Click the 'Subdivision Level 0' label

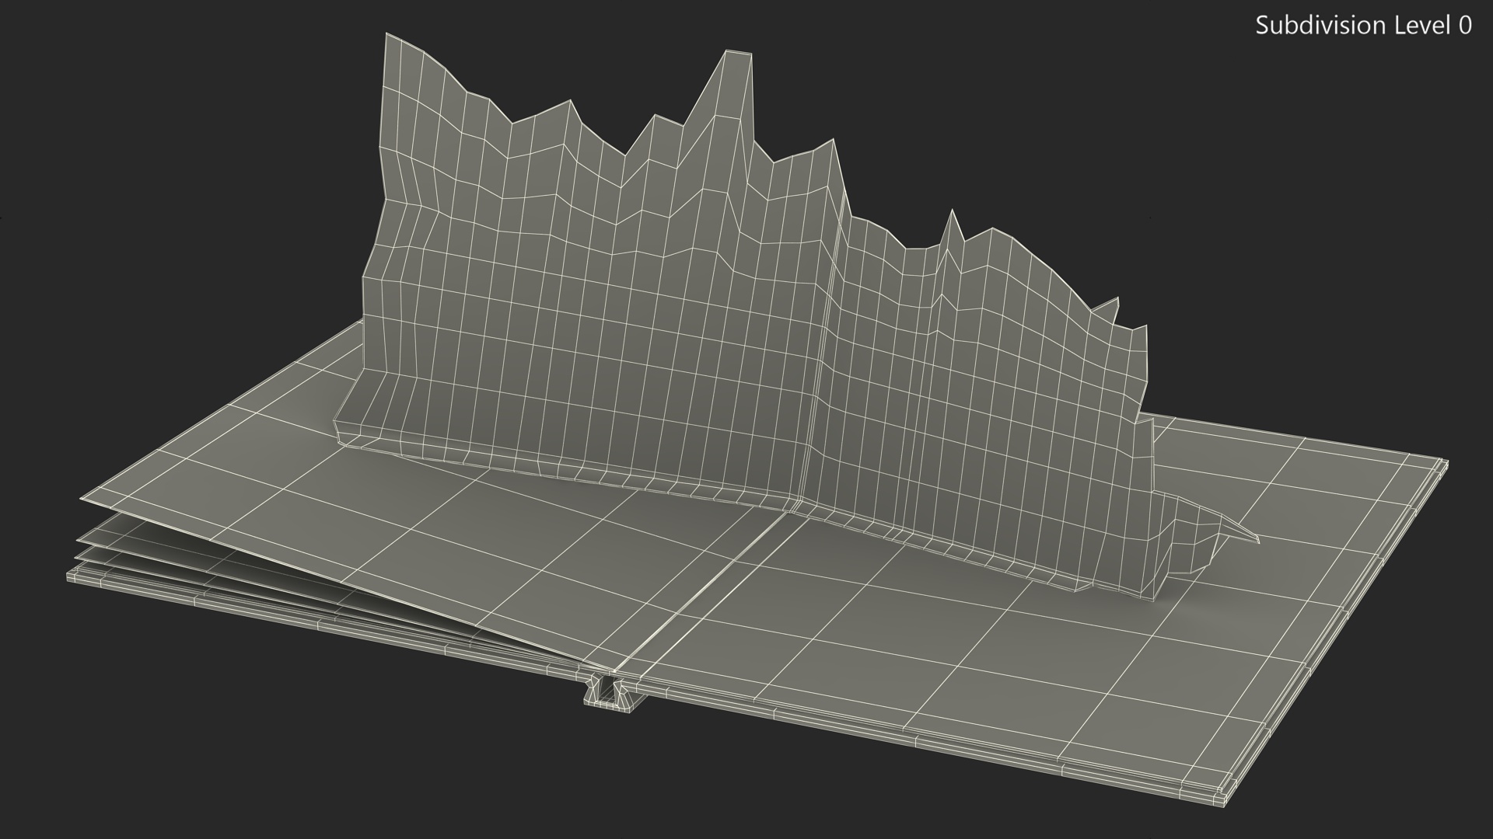(1363, 26)
